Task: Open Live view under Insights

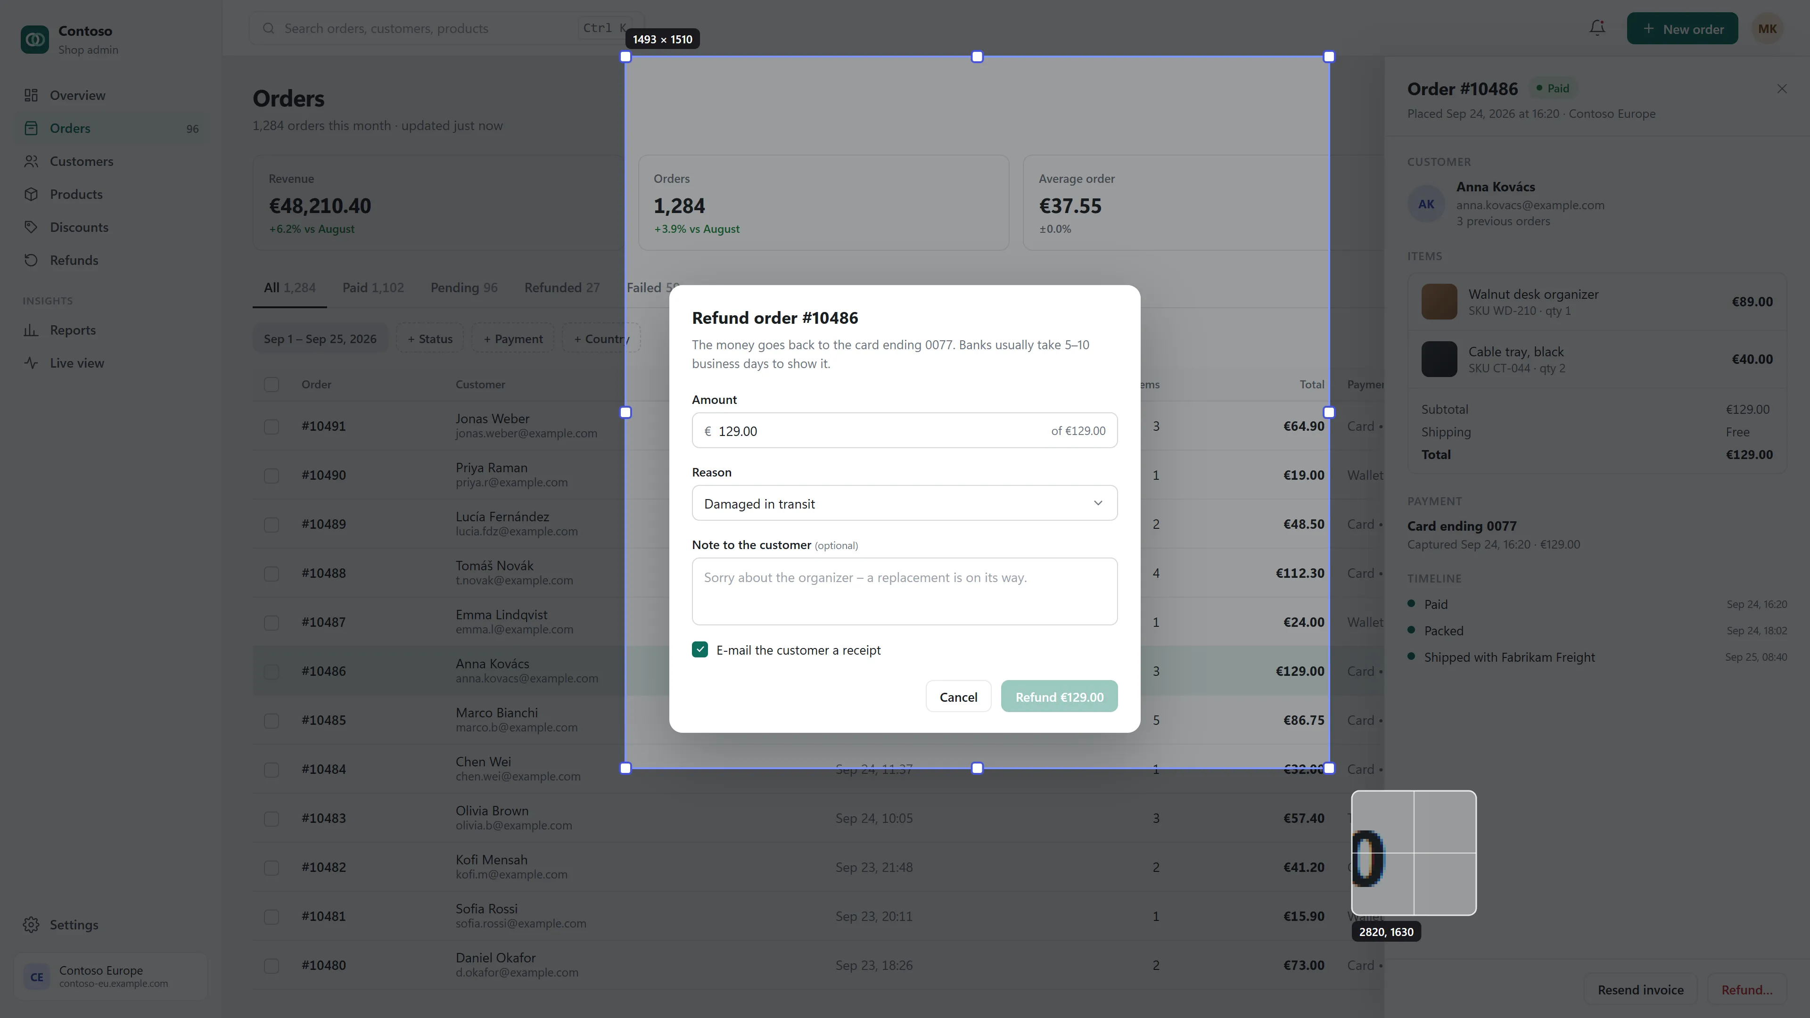Action: click(111, 362)
